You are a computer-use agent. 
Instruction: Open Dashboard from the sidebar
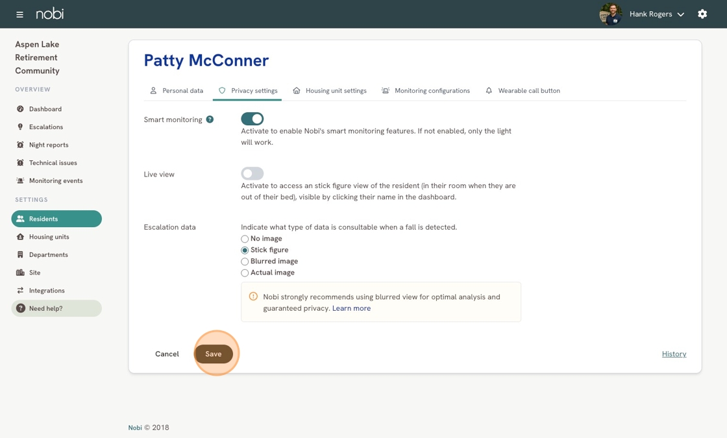(45, 109)
